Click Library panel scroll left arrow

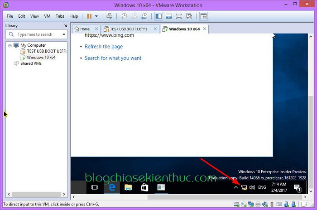9,194
